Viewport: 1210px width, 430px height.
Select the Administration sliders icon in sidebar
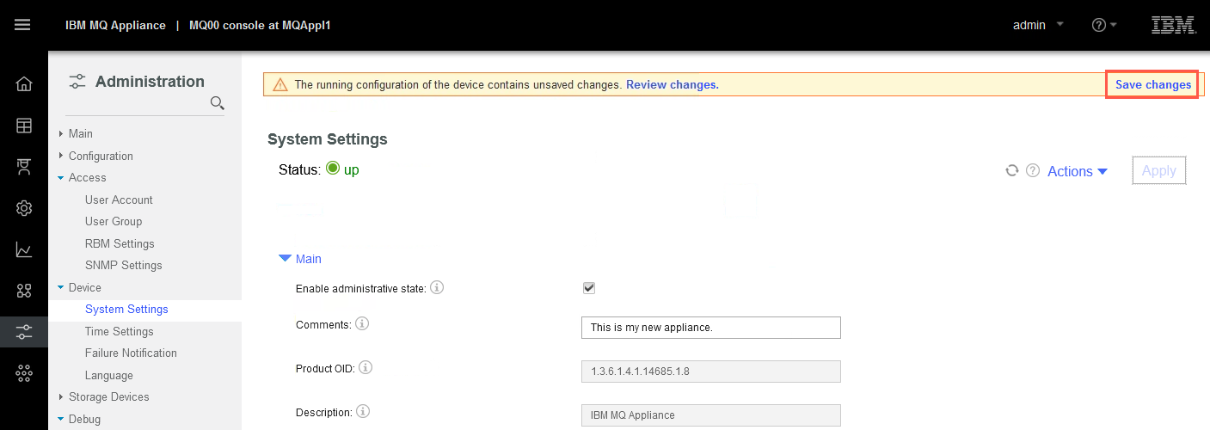coord(24,331)
